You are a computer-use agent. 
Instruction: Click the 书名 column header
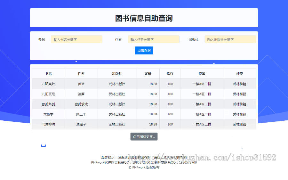pos(48,74)
